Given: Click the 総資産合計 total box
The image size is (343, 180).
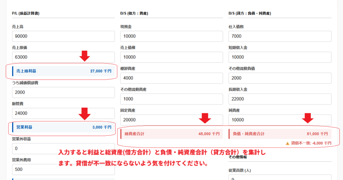Looking at the screenshot, I should coord(171,134).
